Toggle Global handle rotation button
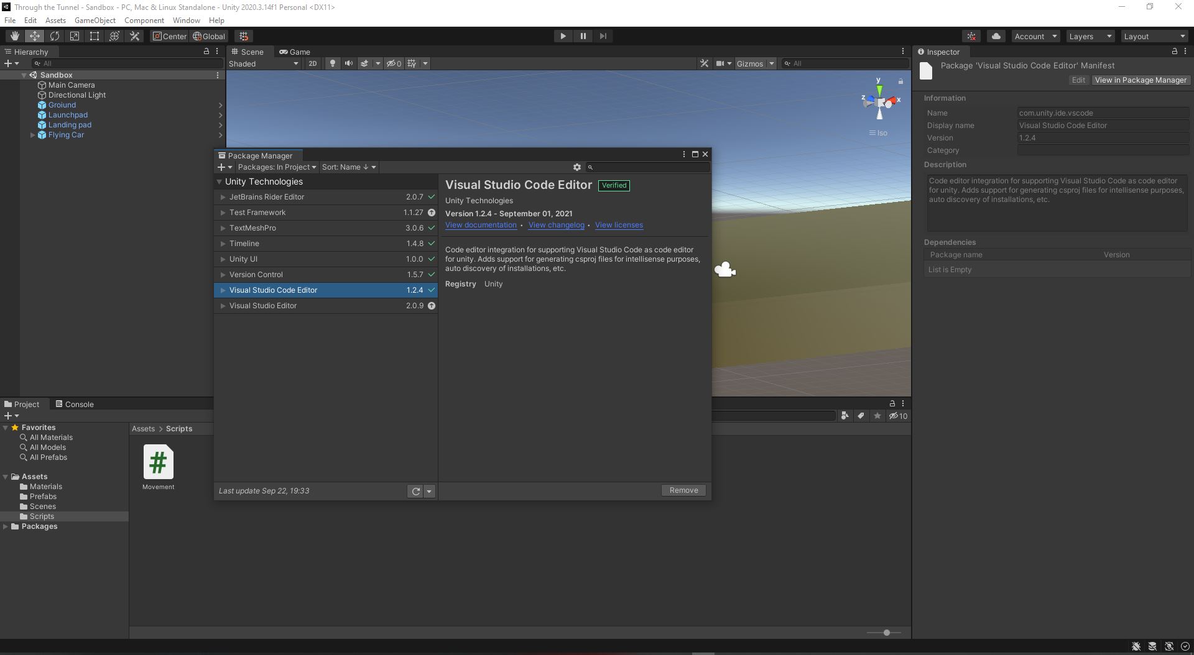Image resolution: width=1194 pixels, height=655 pixels. pos(209,36)
